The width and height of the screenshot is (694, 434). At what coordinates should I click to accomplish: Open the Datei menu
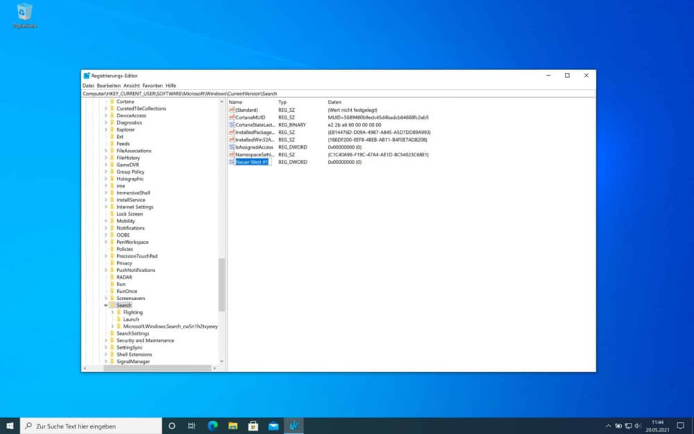[88, 85]
